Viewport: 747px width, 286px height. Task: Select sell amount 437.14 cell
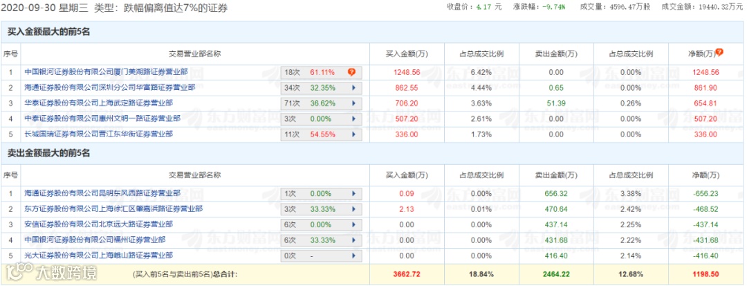click(556, 225)
